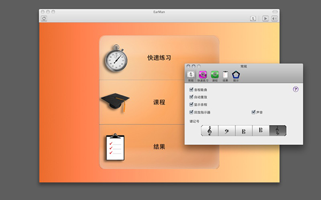Screen dimensions: 321x200
Task: Close the 常规 preferences window
Action: tap(188, 66)
